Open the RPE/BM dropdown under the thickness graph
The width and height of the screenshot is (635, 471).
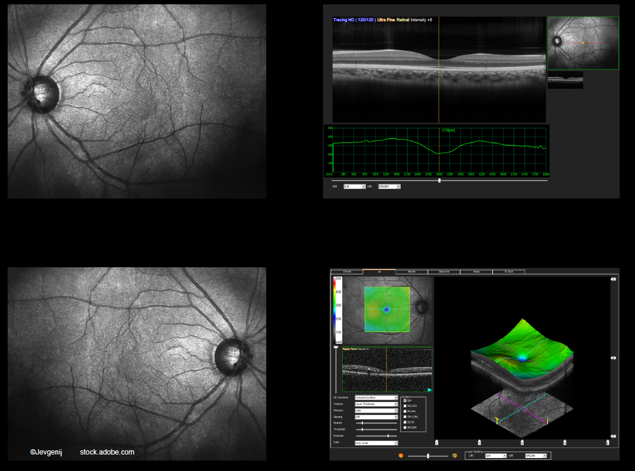pos(389,187)
